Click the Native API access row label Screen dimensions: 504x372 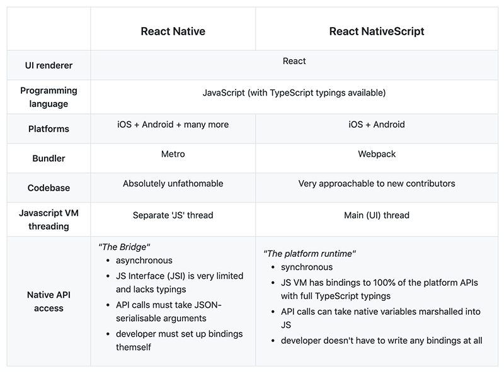pos(49,302)
